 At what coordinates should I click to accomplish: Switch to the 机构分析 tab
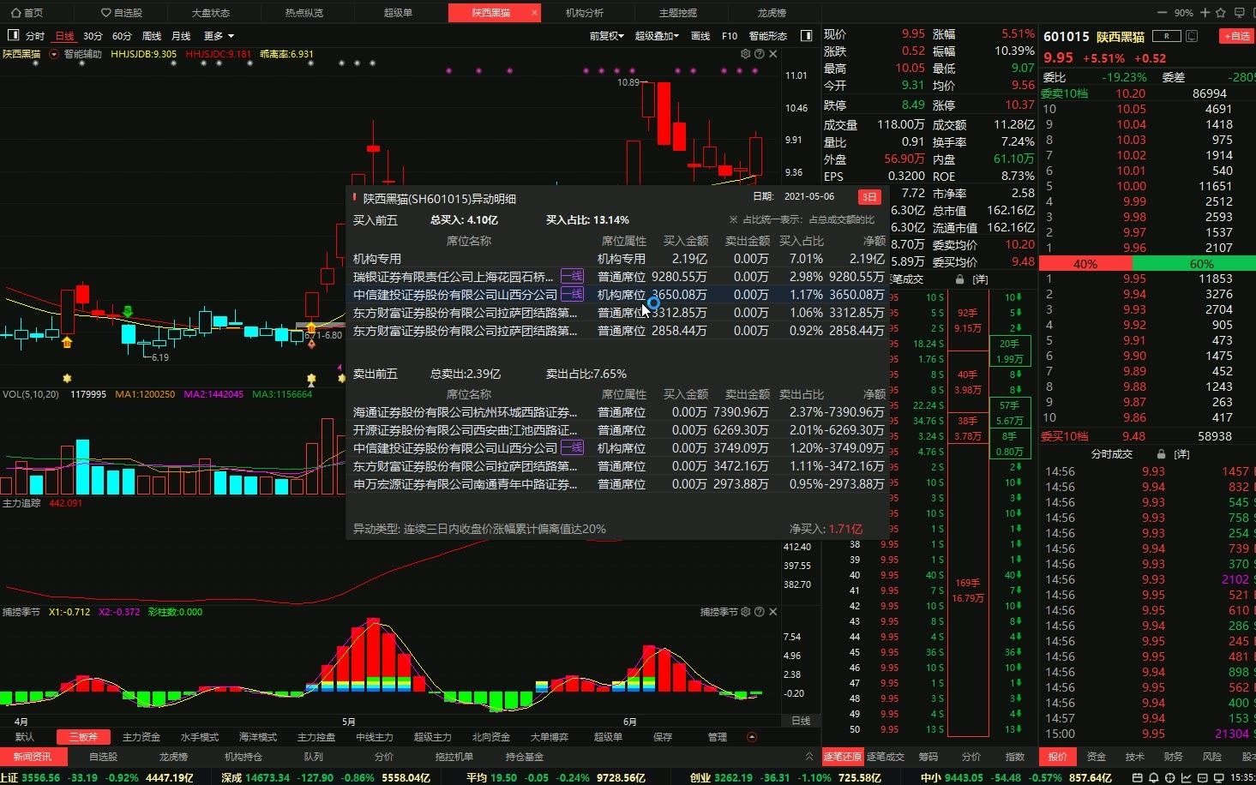(x=585, y=13)
